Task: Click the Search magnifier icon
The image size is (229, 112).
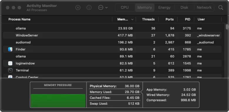Action: pos(221,8)
